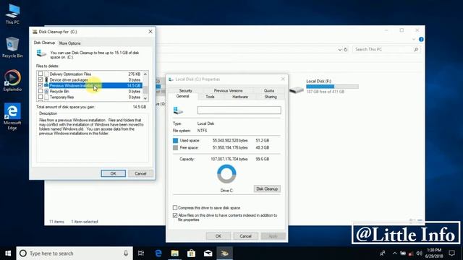The image size is (463, 260).
Task: Check the Temporary files checkbox
Action: [41, 97]
